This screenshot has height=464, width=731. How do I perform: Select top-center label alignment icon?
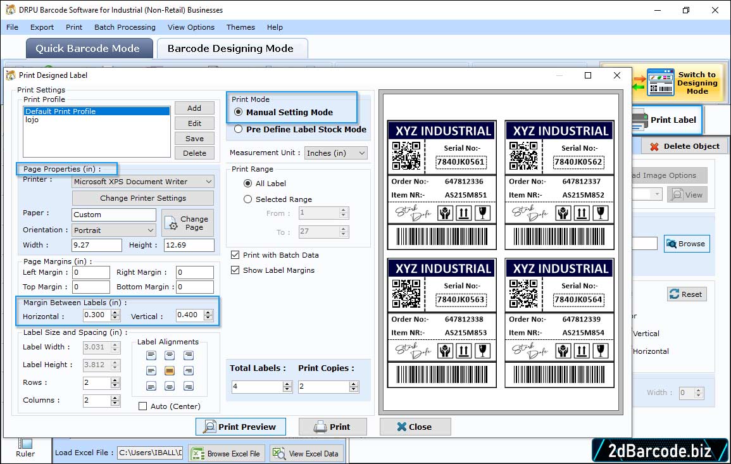click(x=170, y=355)
